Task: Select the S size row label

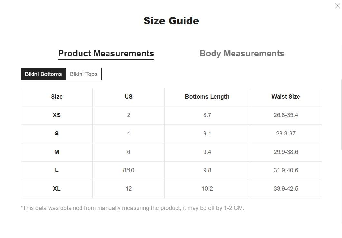Action: pyautogui.click(x=57, y=134)
